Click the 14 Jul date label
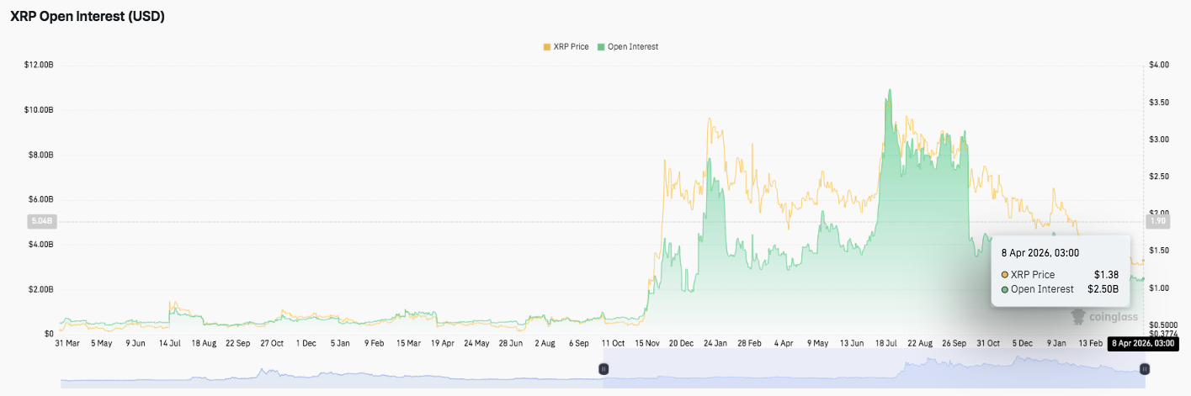Viewport: 1191px width, 396px height. pyautogui.click(x=169, y=343)
